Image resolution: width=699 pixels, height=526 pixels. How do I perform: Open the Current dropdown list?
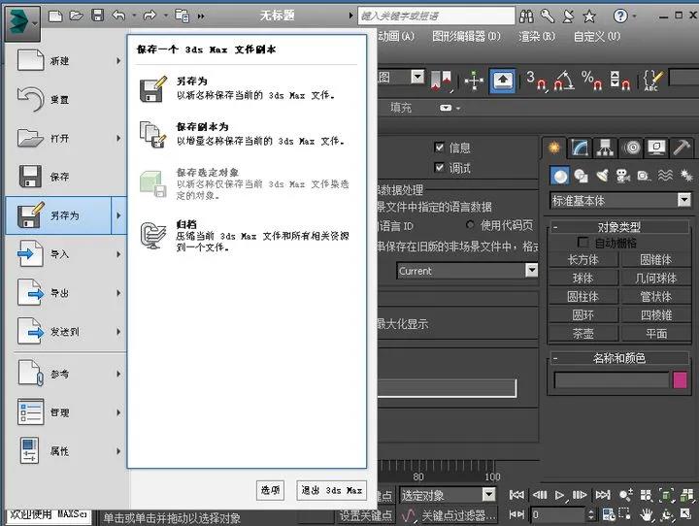click(x=531, y=270)
